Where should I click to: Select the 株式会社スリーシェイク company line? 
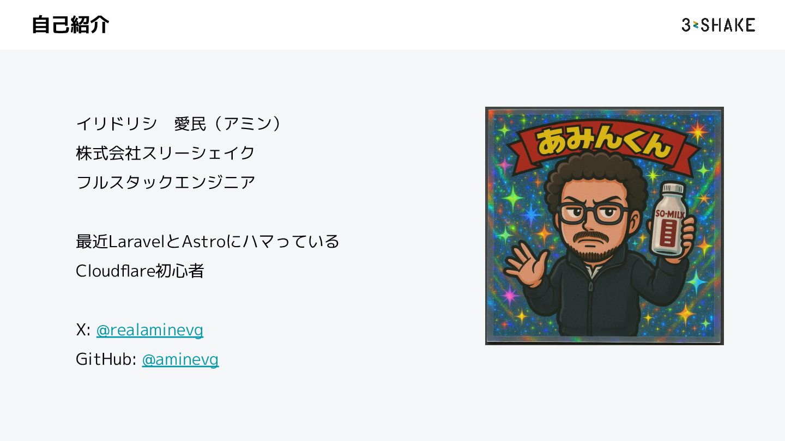pyautogui.click(x=165, y=154)
